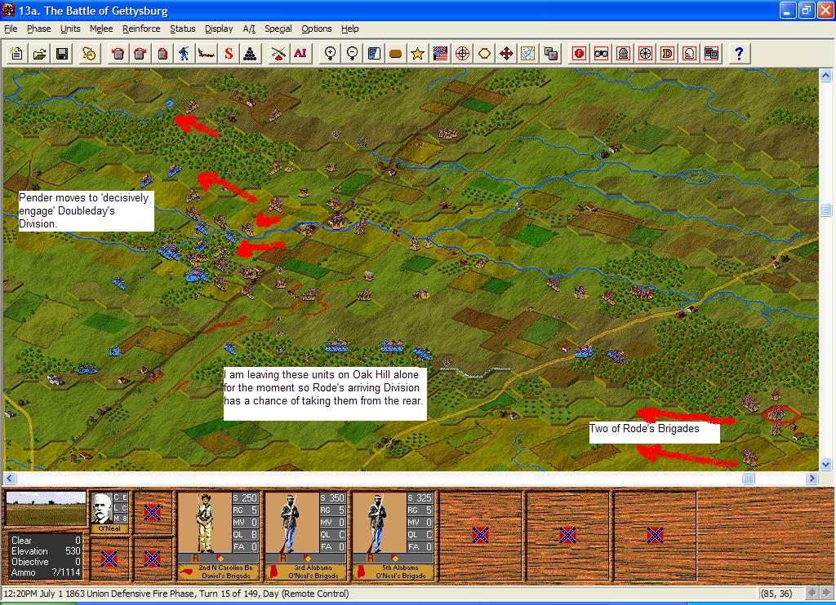
Task: Click the "S 250" strength value
Action: pos(245,498)
